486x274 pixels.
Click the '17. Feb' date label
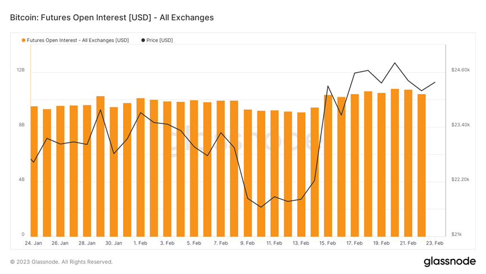(355, 243)
